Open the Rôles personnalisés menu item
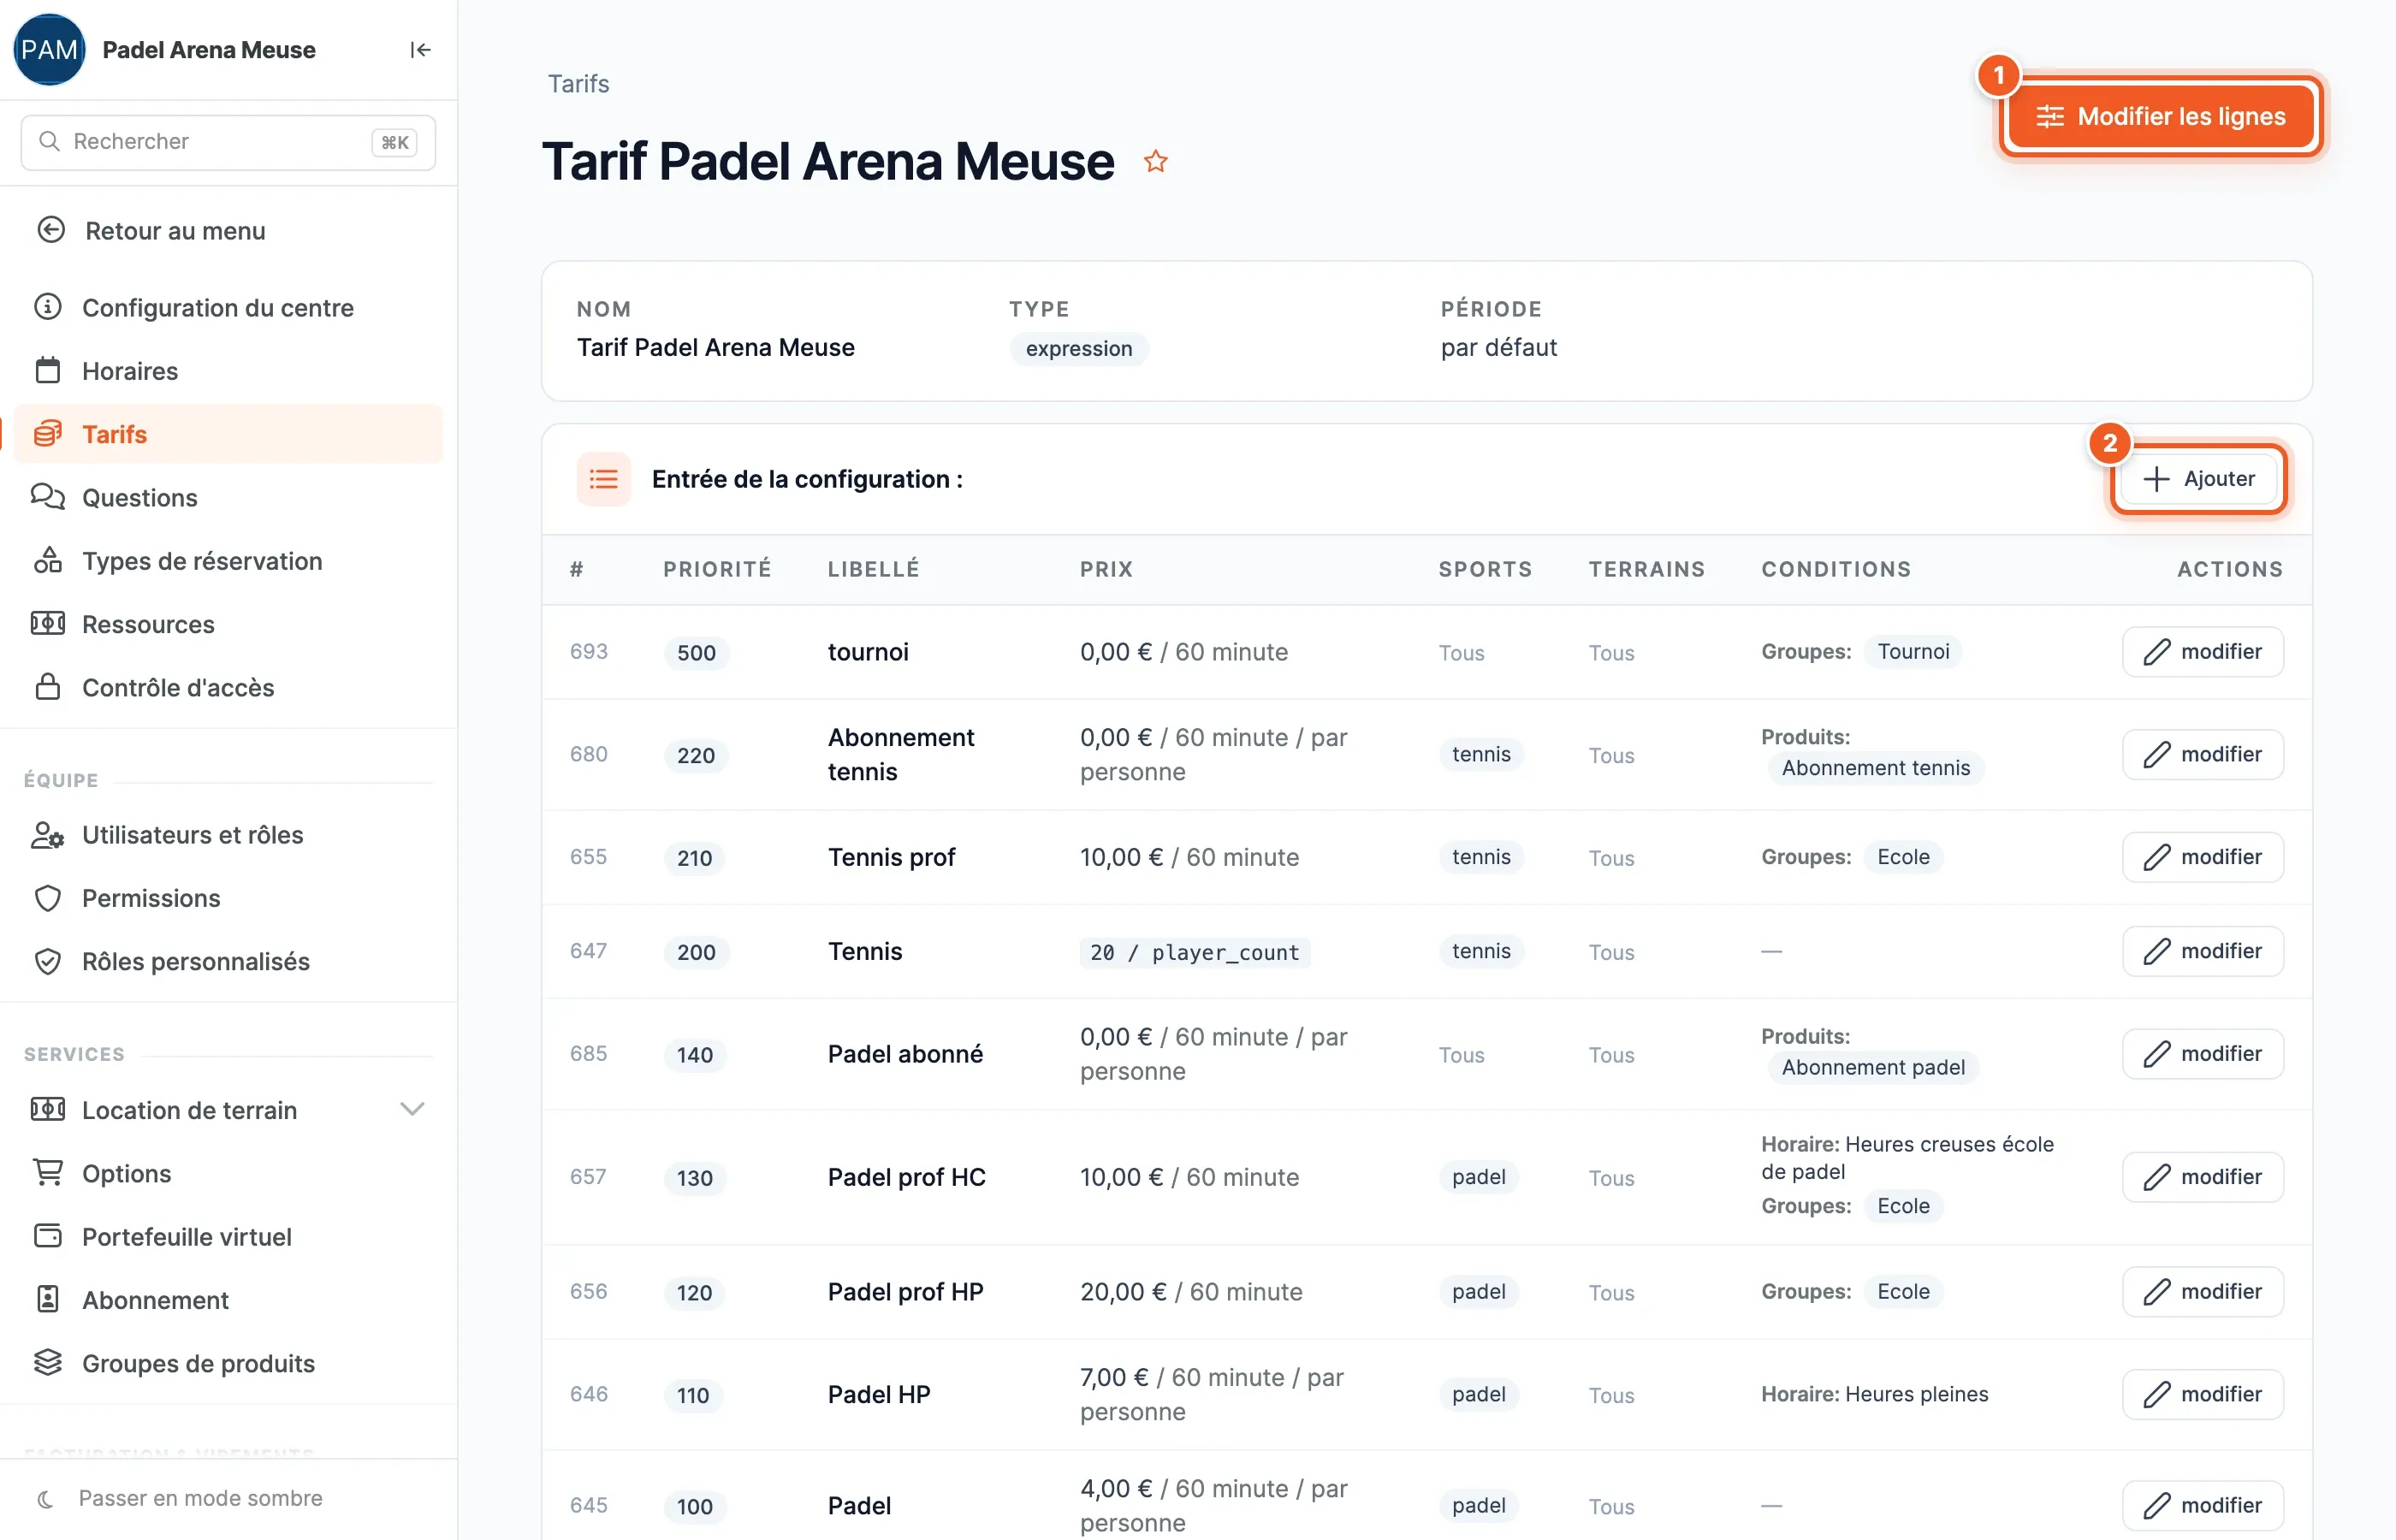The height and width of the screenshot is (1540, 2396). 229,961
